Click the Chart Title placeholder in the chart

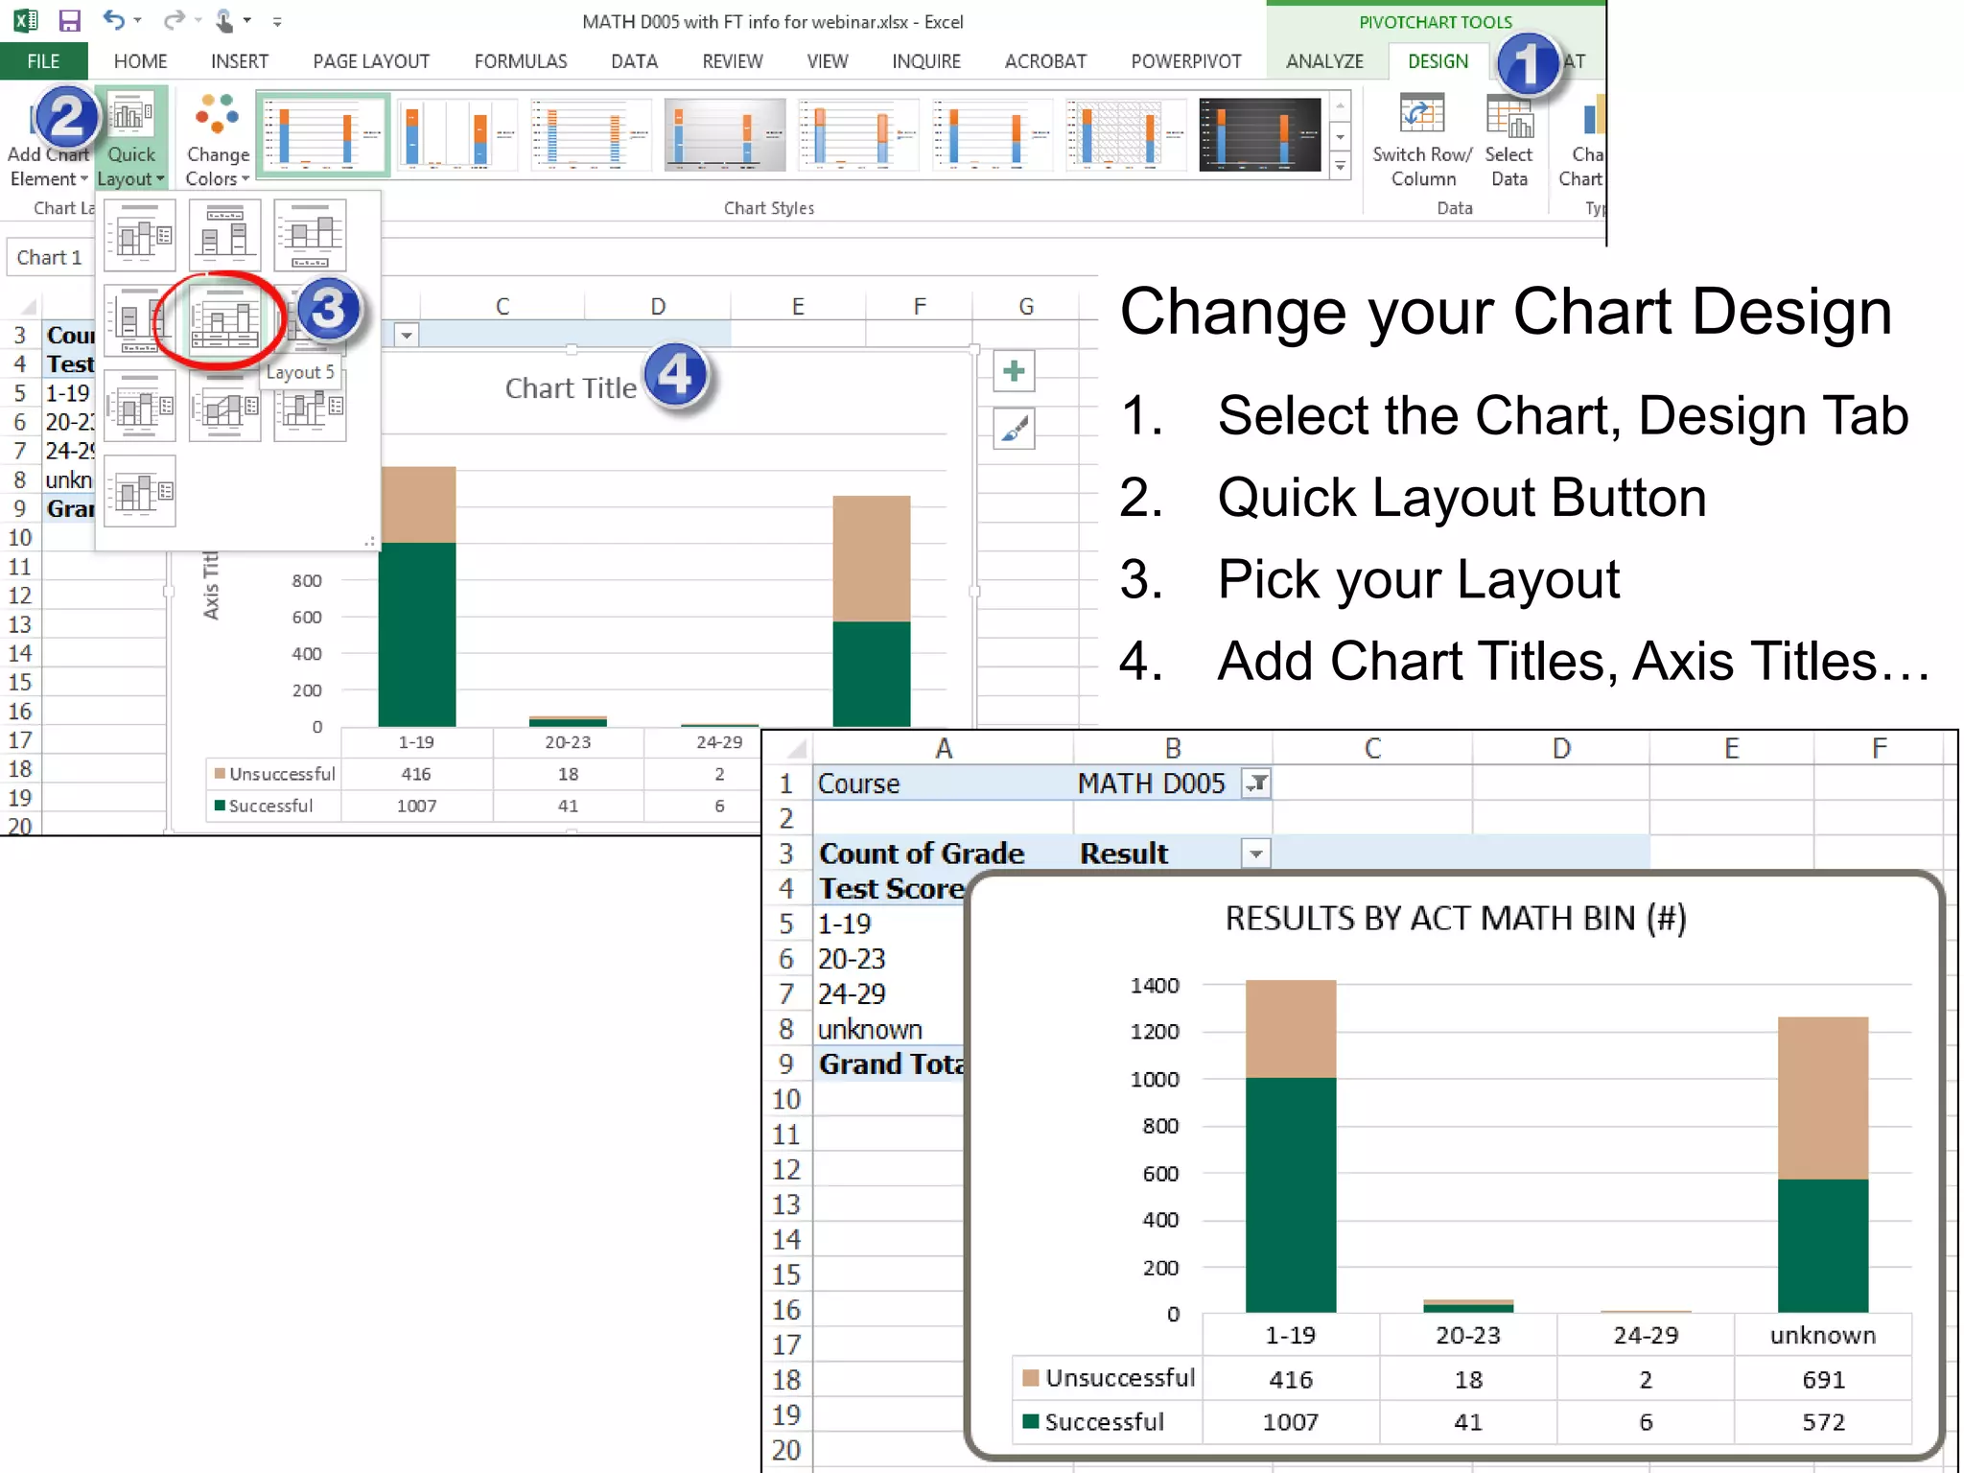click(571, 388)
